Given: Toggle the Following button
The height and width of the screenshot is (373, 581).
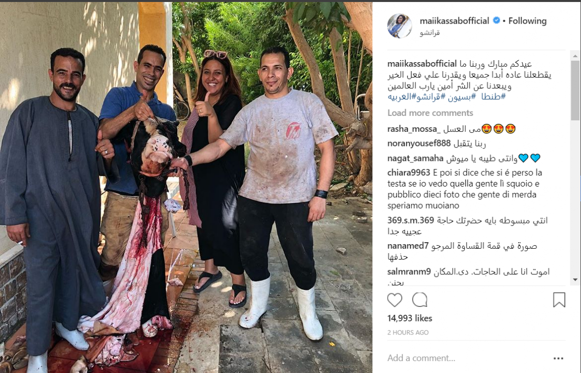Looking at the screenshot, I should (527, 21).
